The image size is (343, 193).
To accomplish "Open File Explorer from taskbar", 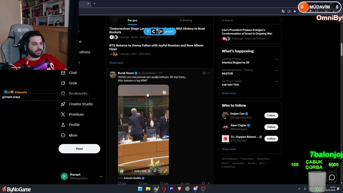I will 148,189.
